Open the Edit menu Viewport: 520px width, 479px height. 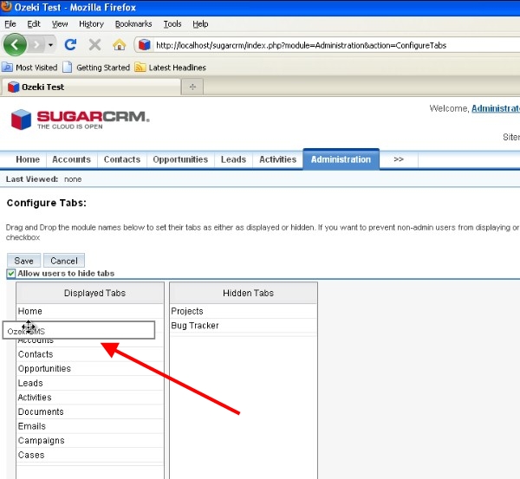pyautogui.click(x=34, y=24)
